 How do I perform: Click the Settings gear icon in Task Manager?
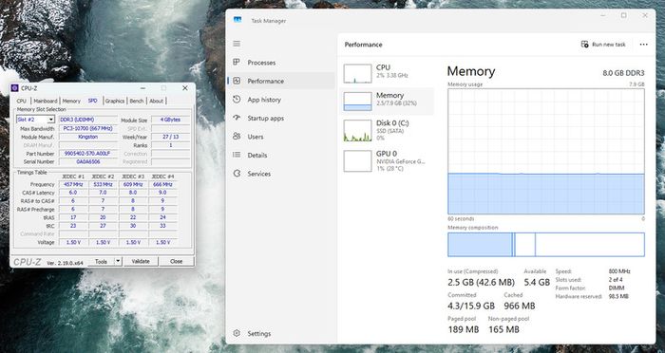point(237,333)
